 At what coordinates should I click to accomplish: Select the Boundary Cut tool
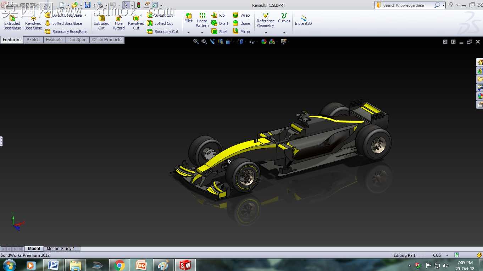tap(163, 32)
